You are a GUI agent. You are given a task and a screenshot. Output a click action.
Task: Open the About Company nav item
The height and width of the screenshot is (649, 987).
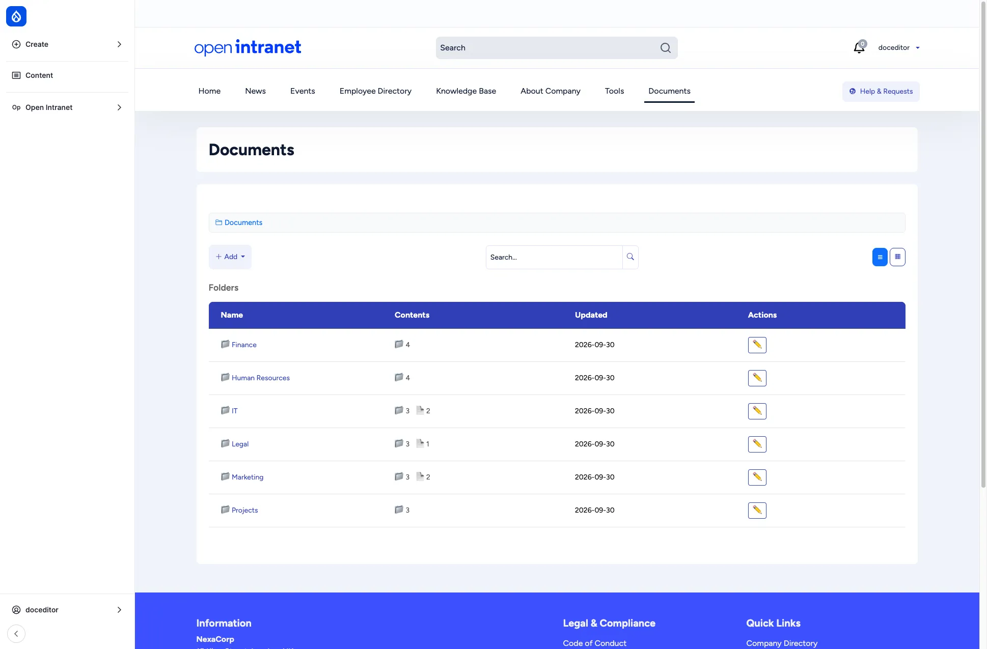(551, 91)
